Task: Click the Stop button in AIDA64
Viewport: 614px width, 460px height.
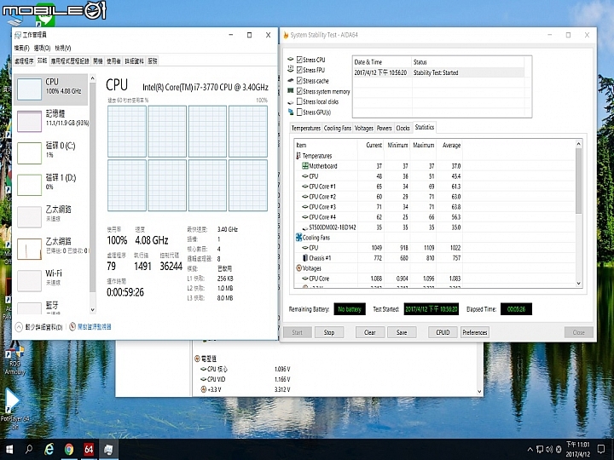Action: tap(329, 332)
